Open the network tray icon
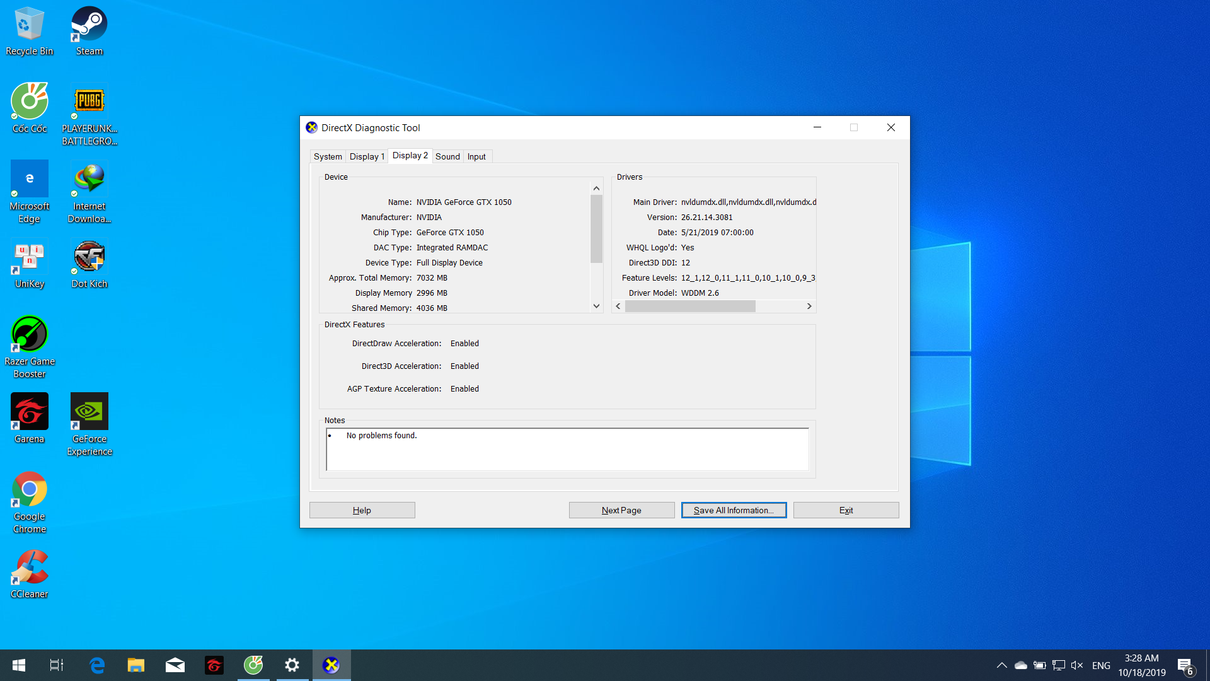 [x=1059, y=665]
